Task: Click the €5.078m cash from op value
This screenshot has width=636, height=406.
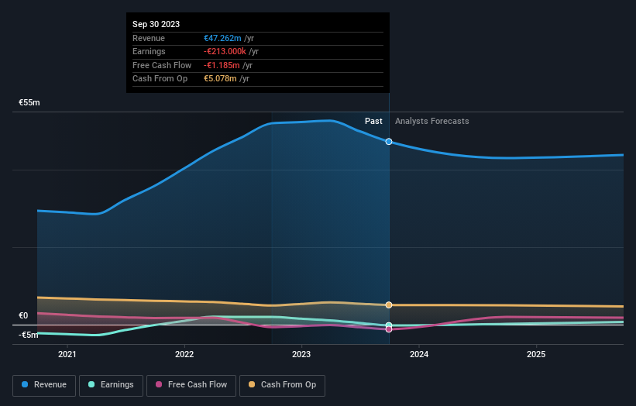Action: point(220,79)
